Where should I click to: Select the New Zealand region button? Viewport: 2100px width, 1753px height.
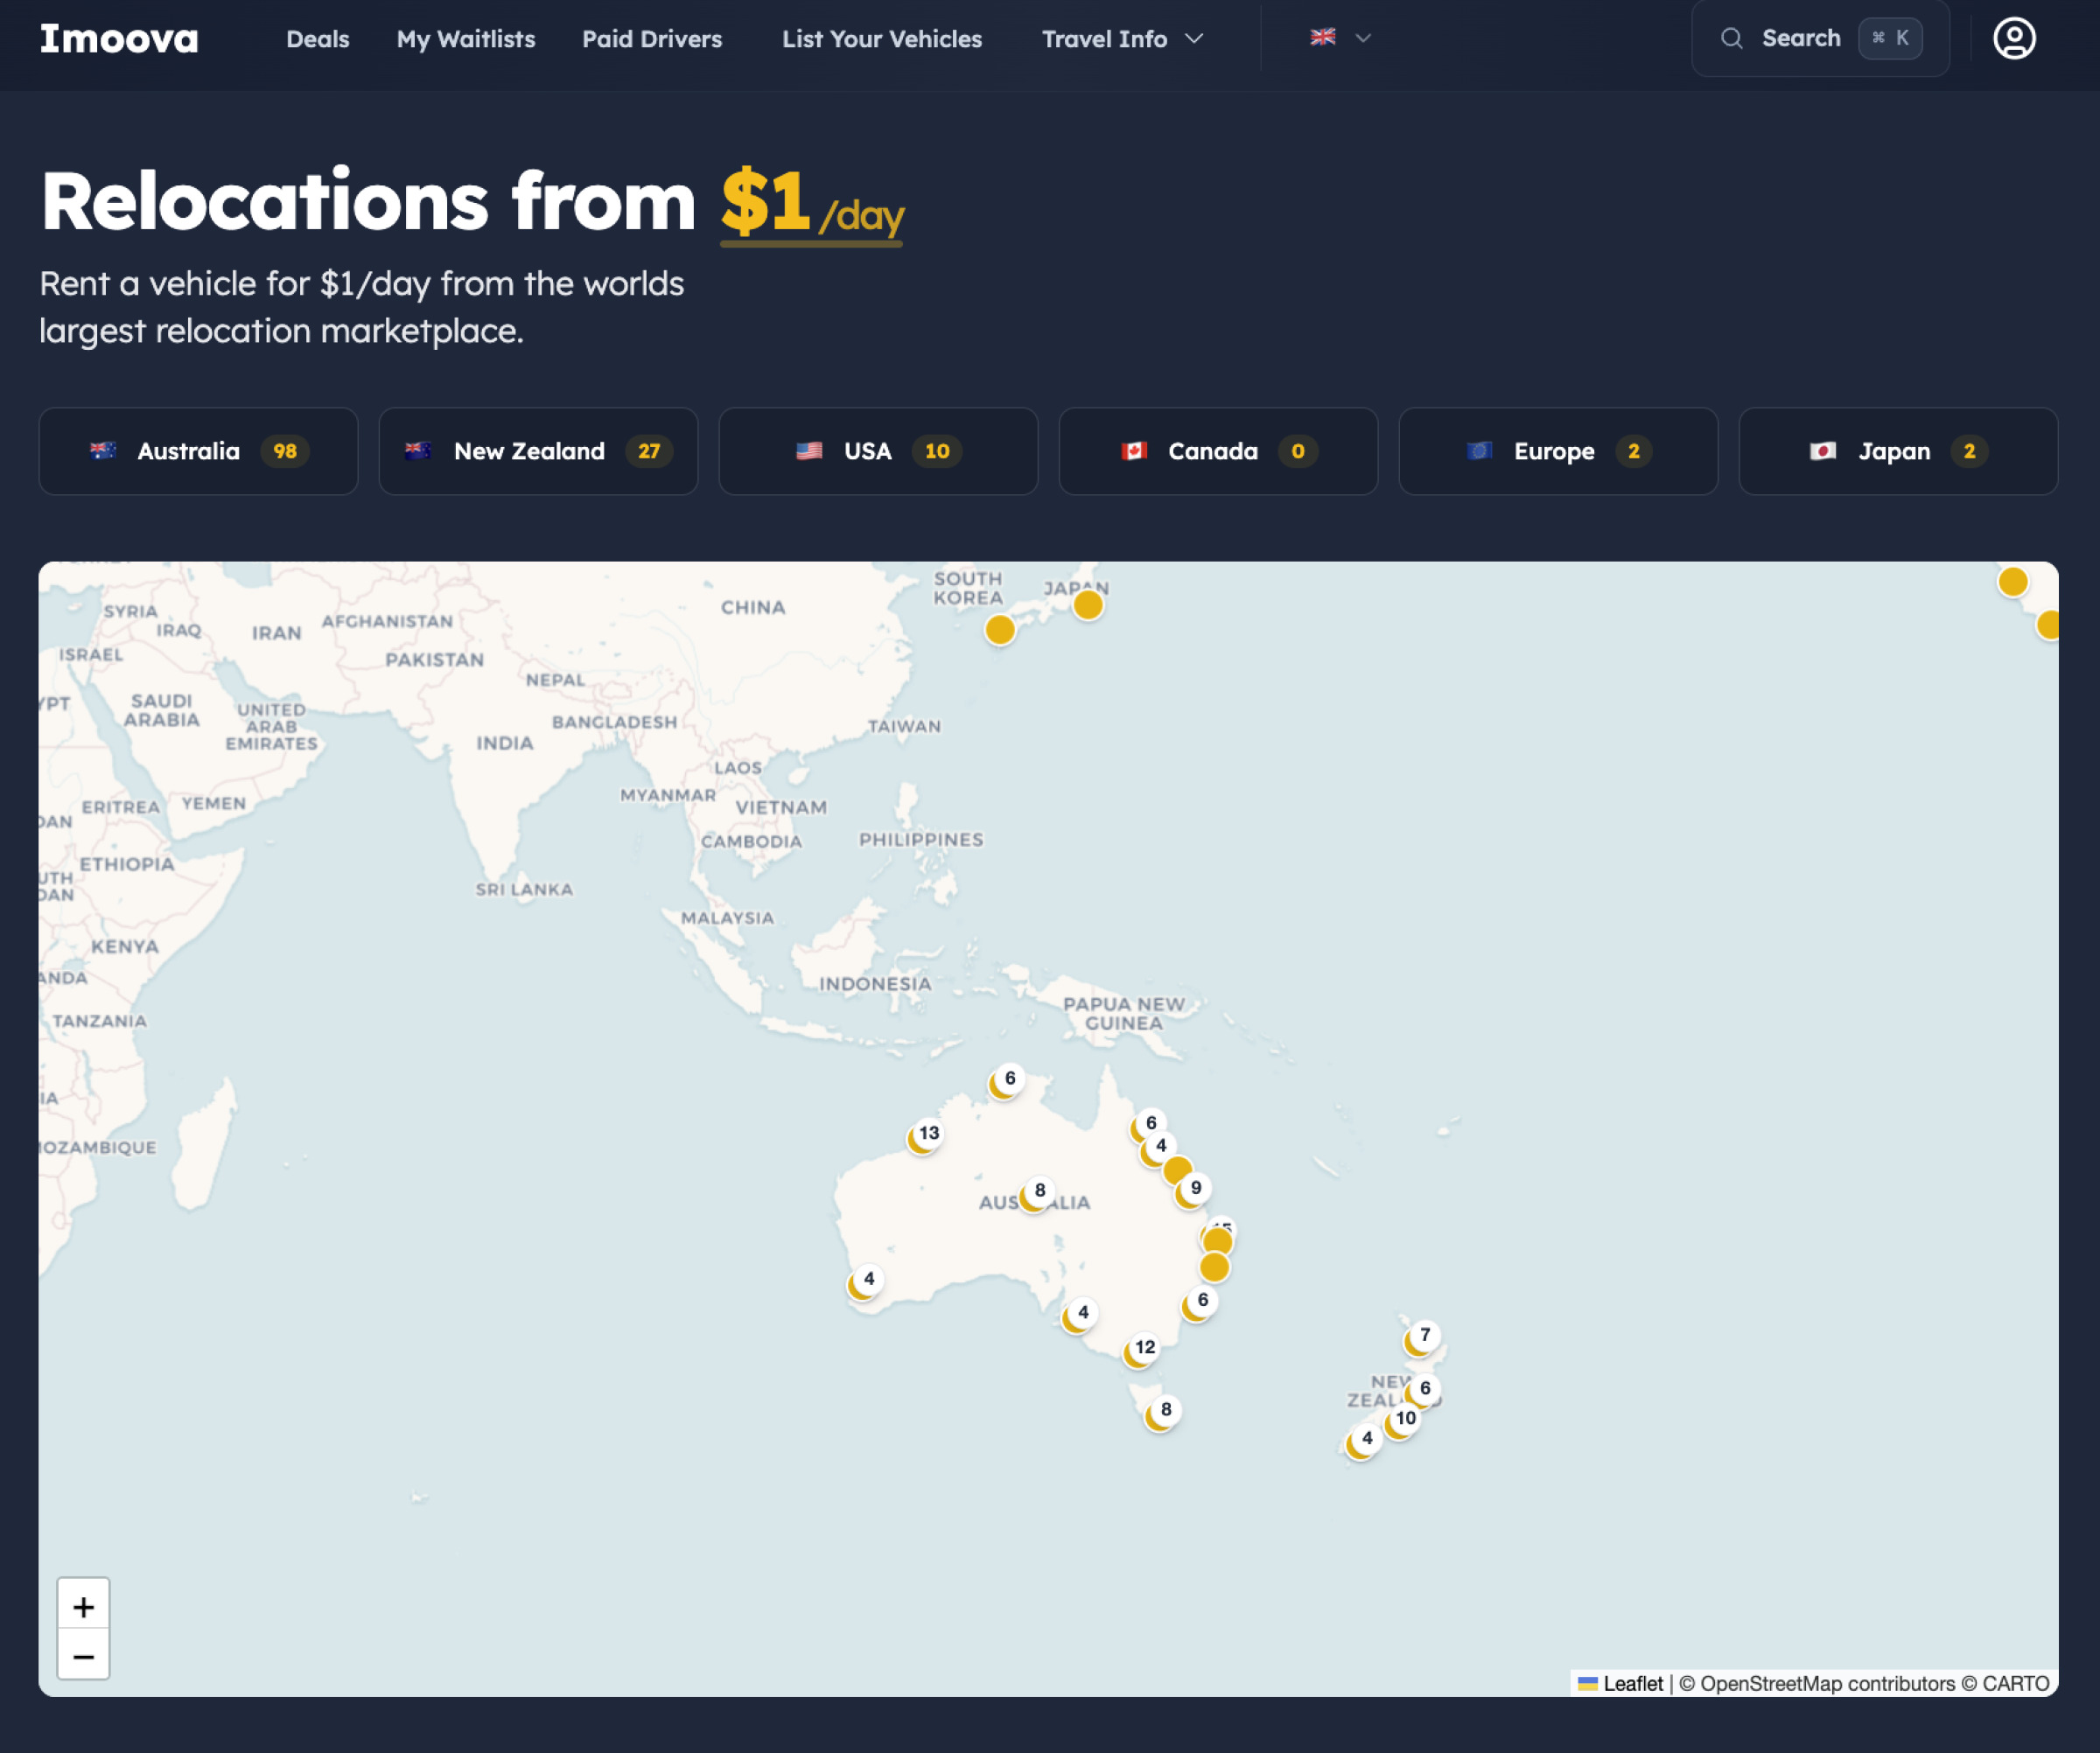tap(539, 450)
